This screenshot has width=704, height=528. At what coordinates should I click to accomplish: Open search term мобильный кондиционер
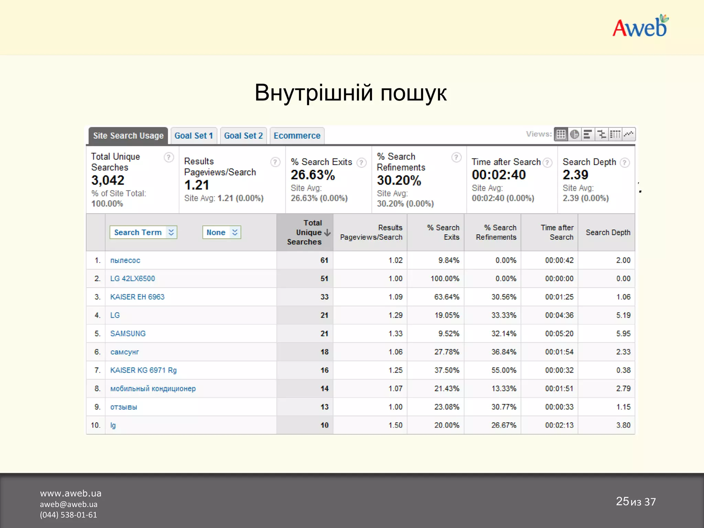[x=153, y=389]
